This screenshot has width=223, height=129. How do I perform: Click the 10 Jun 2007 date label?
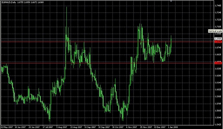point(20,127)
